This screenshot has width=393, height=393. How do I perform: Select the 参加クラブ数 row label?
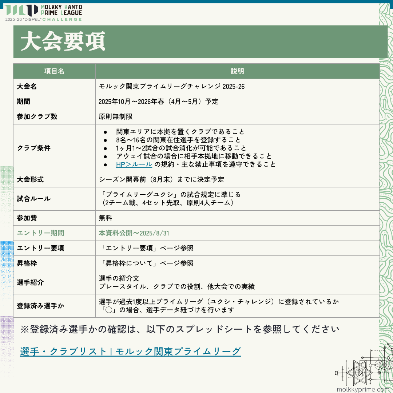click(x=37, y=117)
